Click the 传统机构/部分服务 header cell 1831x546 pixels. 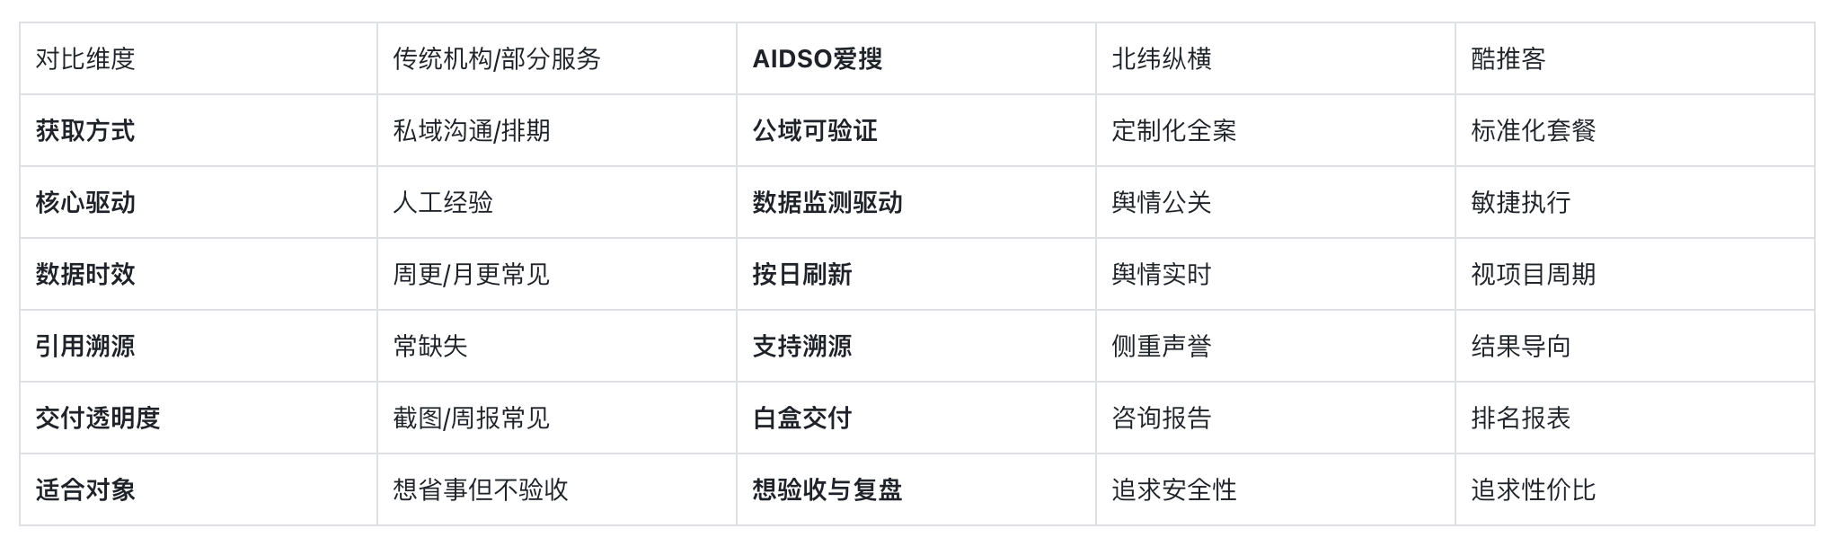point(557,58)
